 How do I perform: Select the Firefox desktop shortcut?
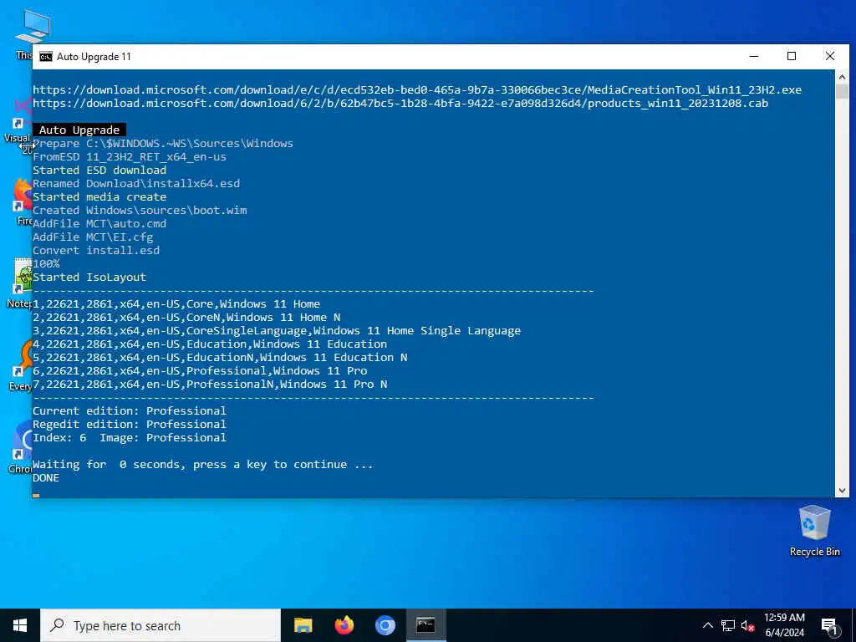pos(23,202)
